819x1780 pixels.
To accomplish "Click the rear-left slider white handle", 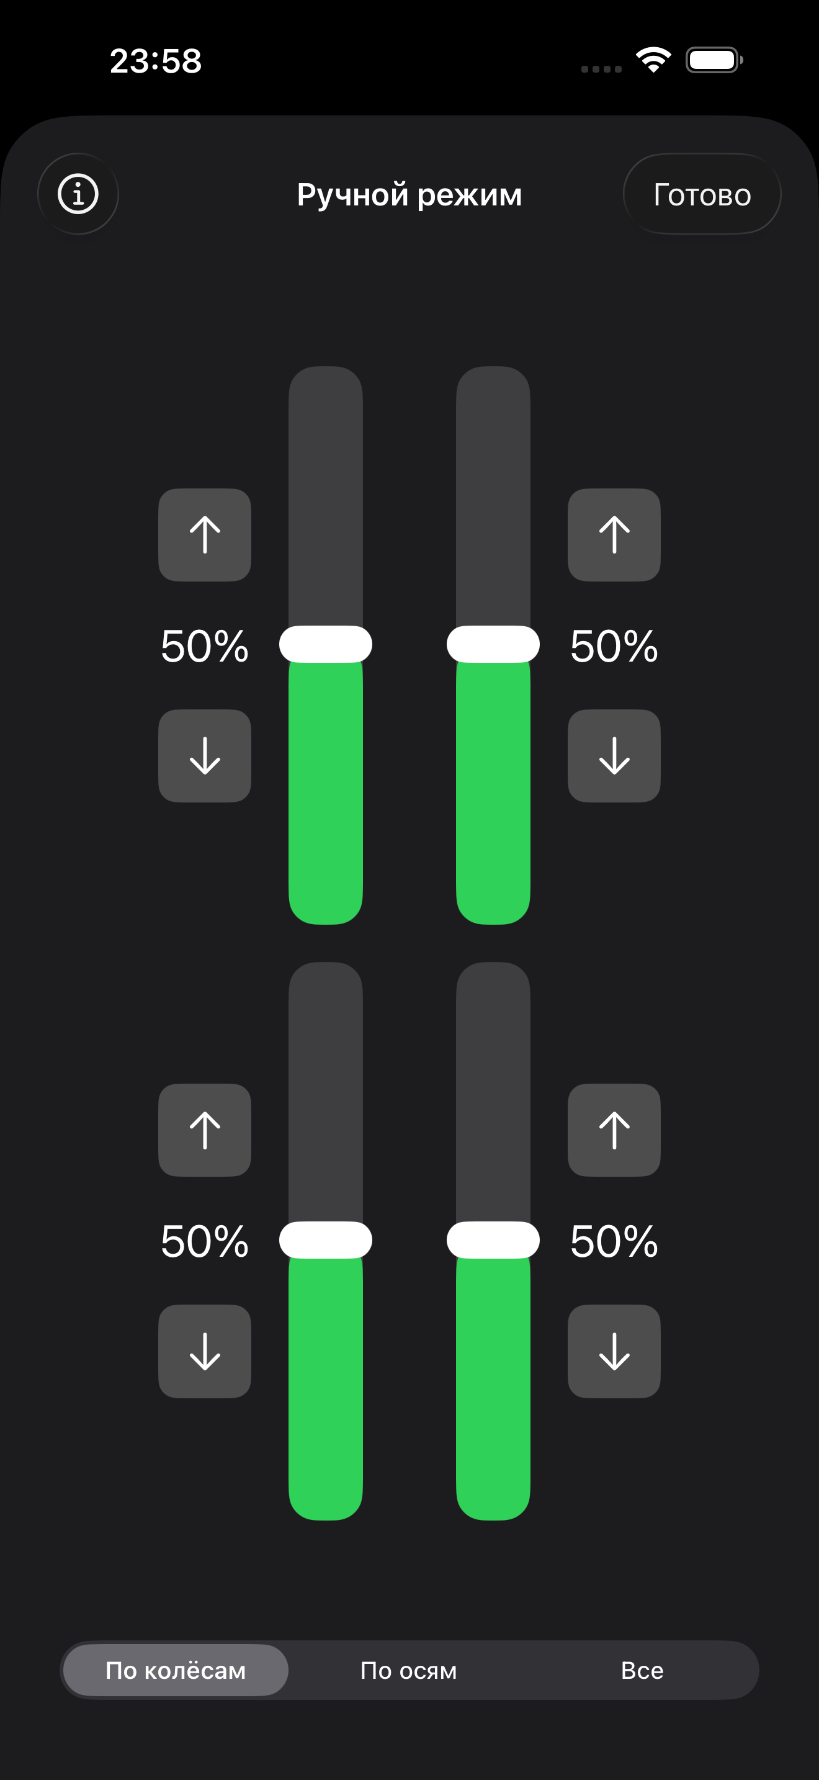I will click(325, 1240).
